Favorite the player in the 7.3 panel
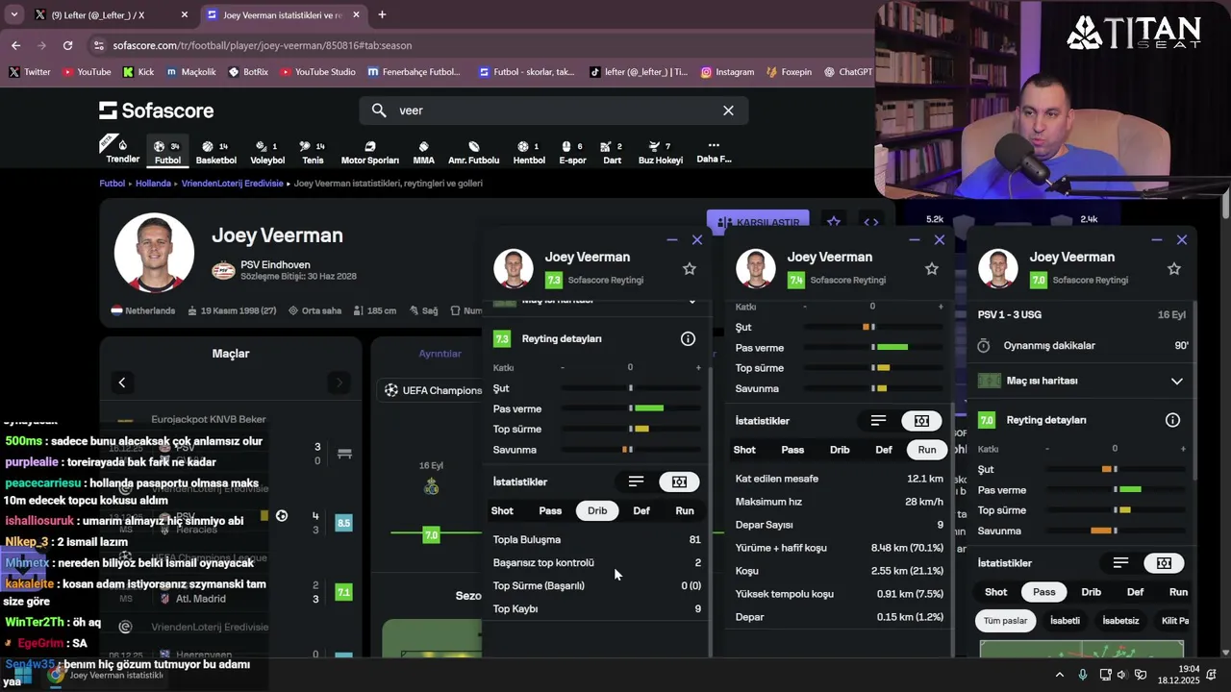Screen dimensions: 1231x692 (689, 269)
